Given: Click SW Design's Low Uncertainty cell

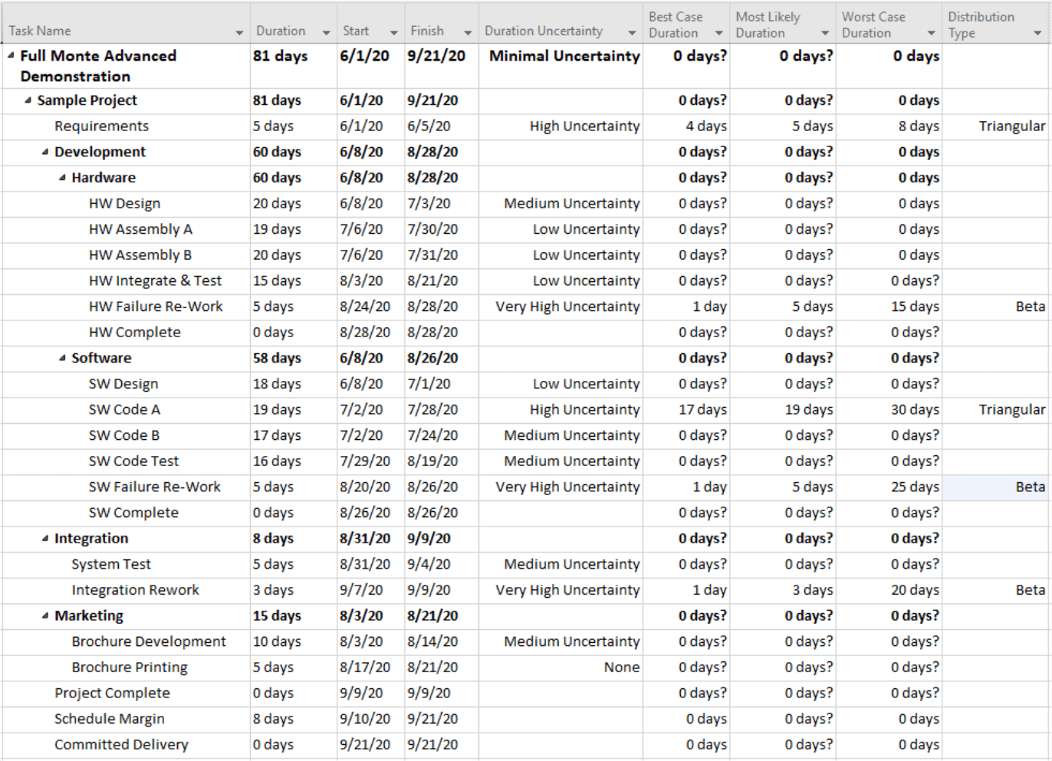Looking at the screenshot, I should (561, 384).
